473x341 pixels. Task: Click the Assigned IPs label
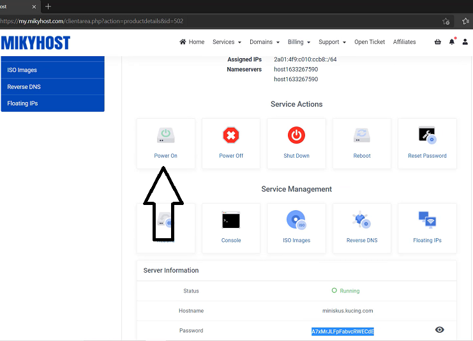(x=244, y=59)
